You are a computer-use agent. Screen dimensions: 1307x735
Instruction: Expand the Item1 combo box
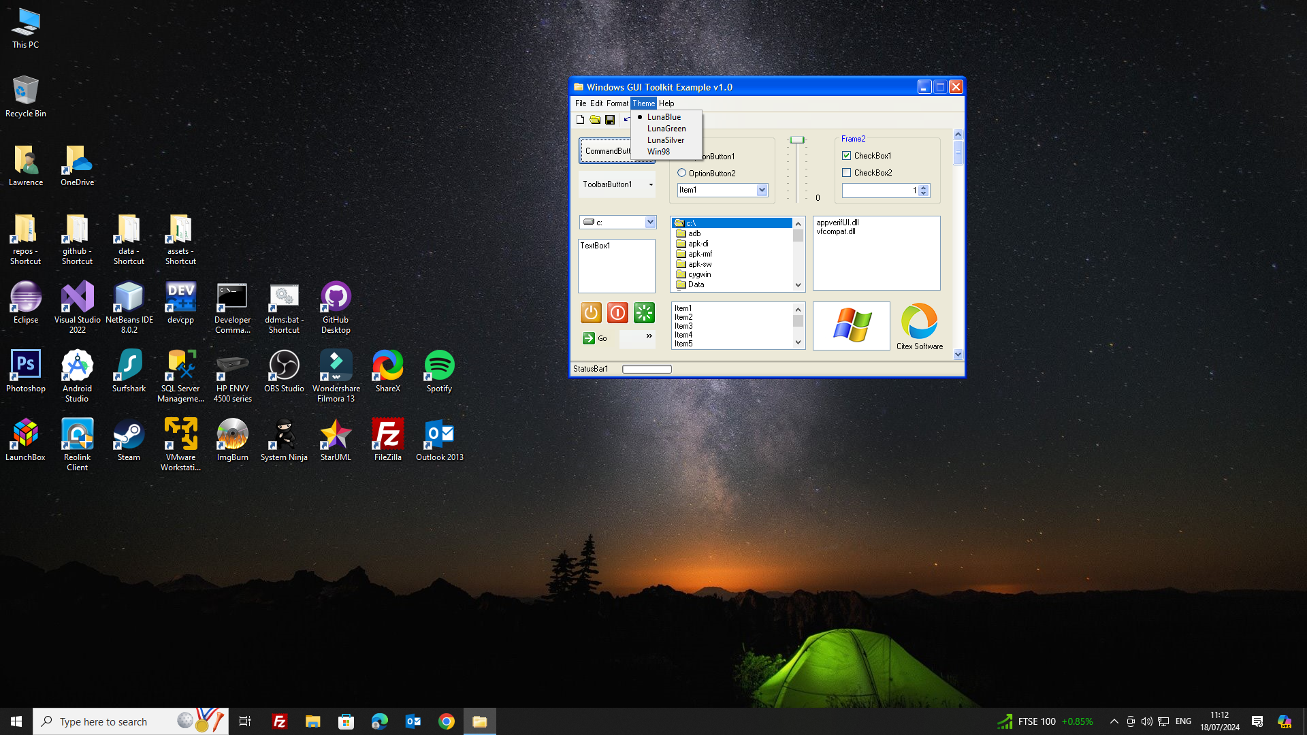point(762,191)
